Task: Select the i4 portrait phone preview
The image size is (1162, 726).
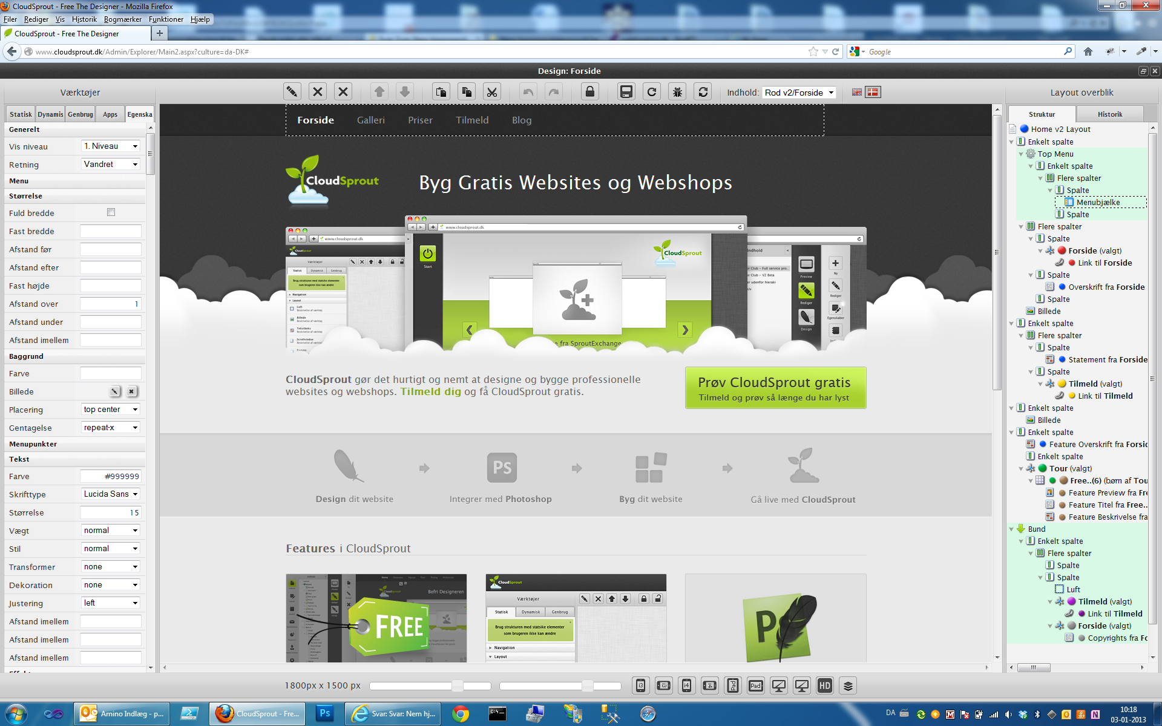Action: coord(687,685)
